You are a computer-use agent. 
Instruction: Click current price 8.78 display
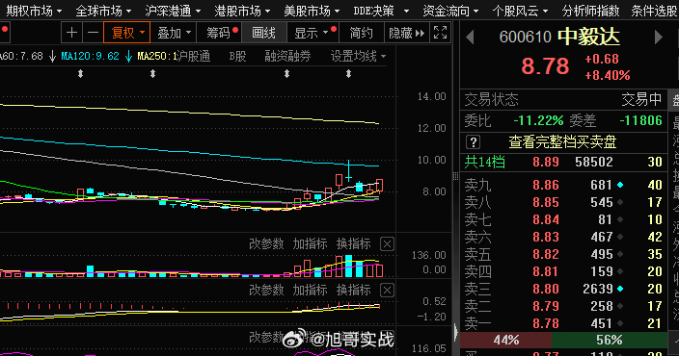545,66
